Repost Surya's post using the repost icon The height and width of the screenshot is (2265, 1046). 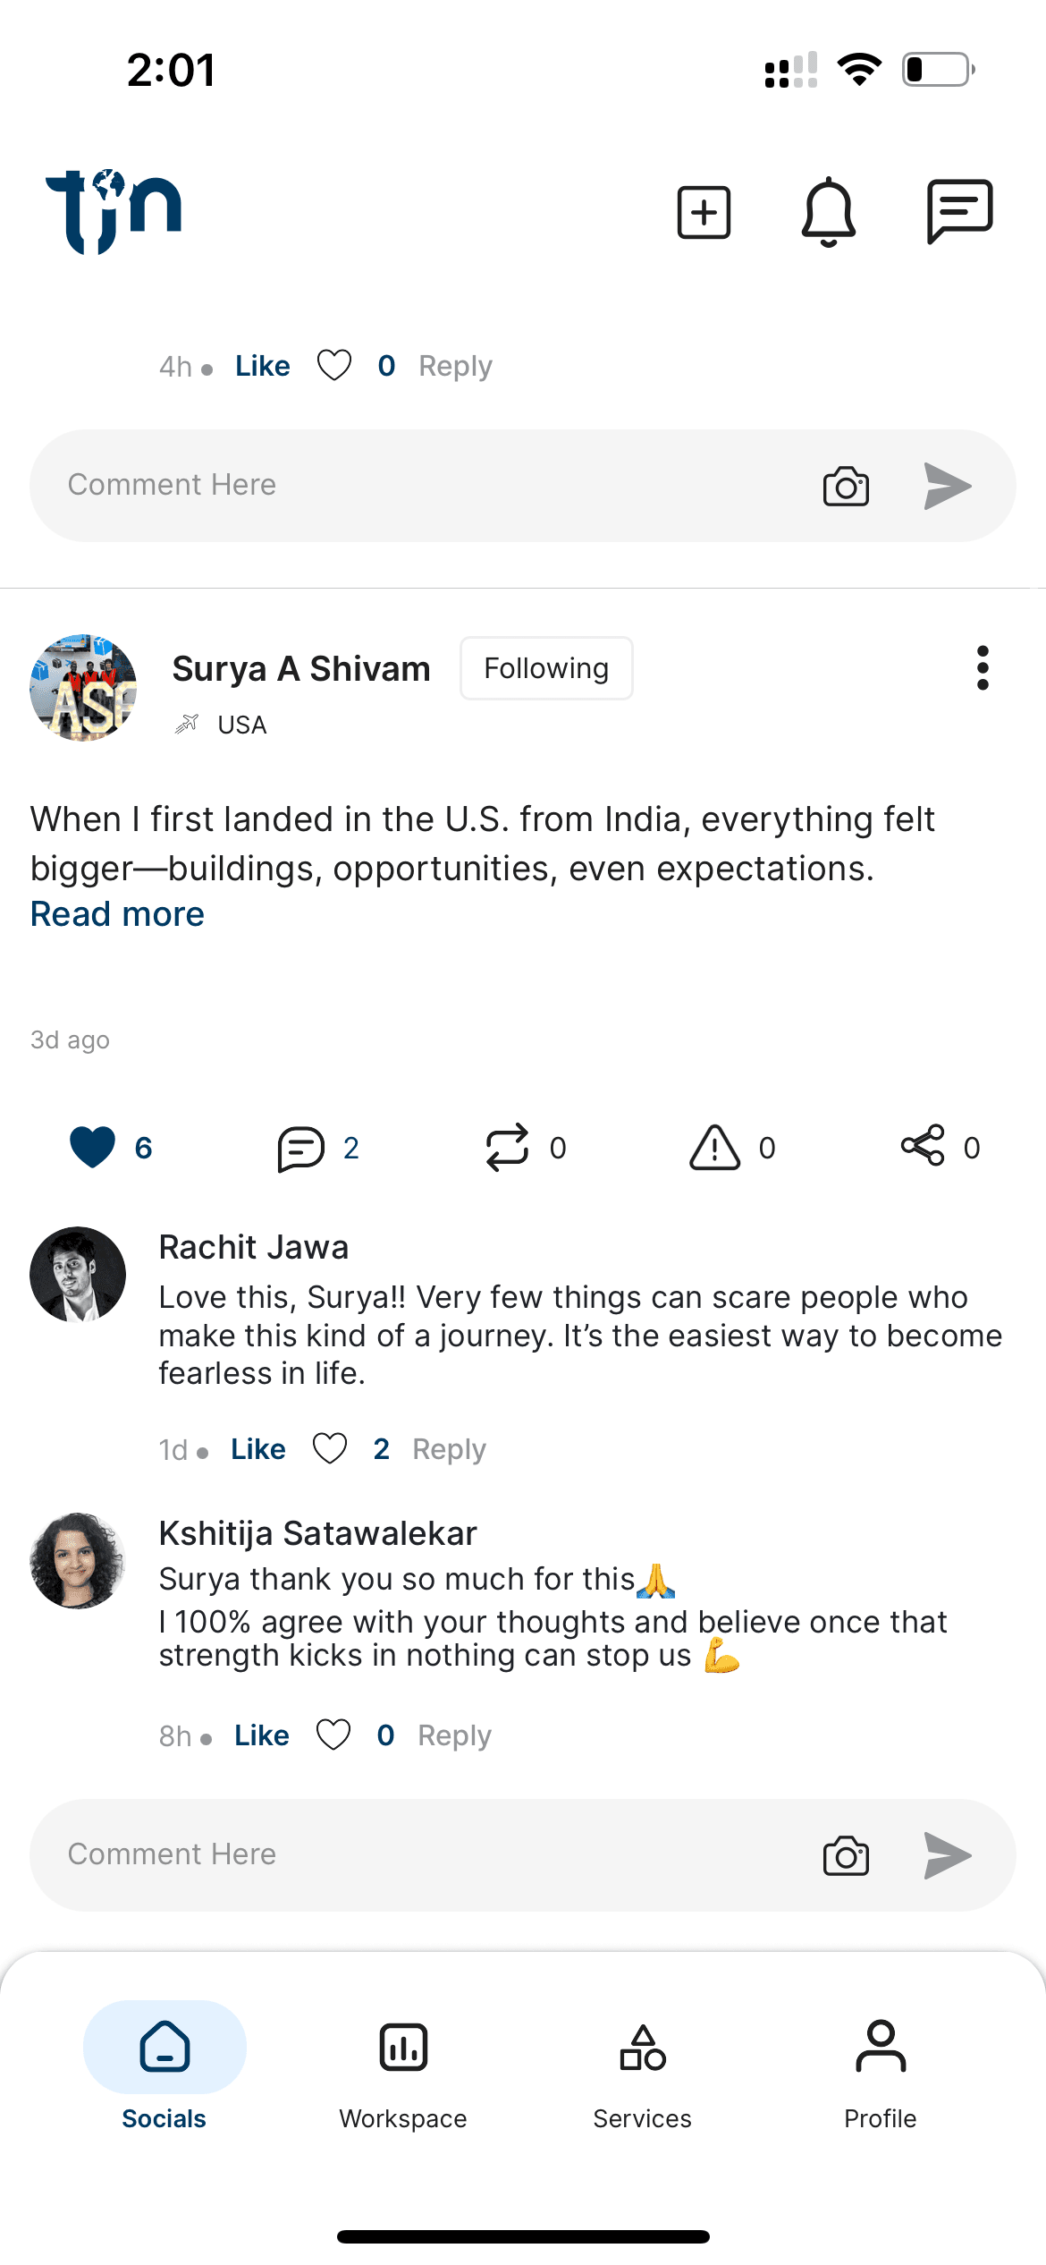pos(507,1148)
